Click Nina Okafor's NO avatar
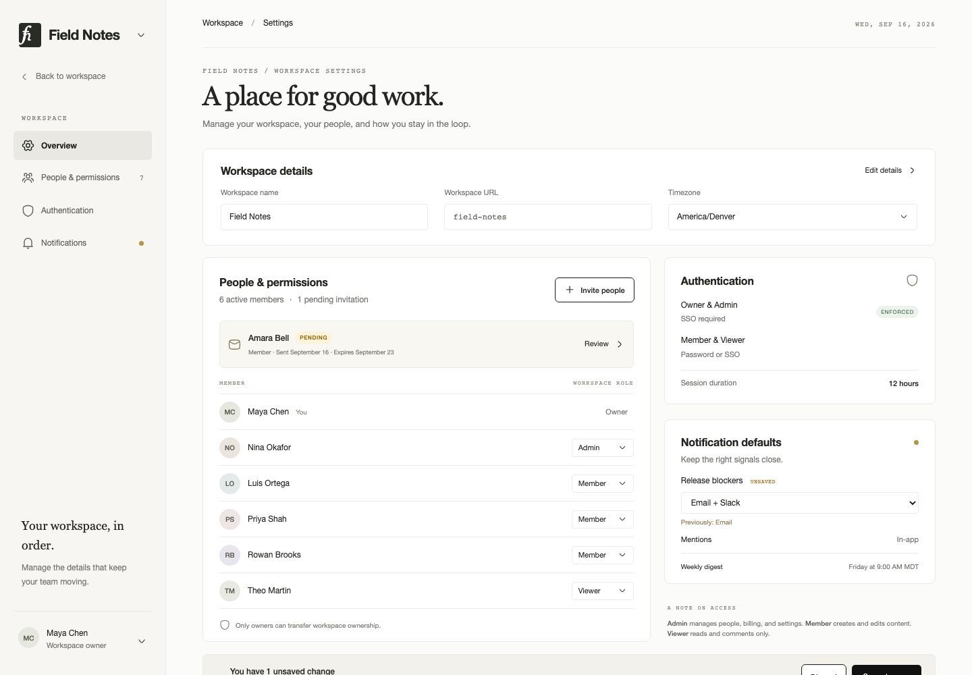The height and width of the screenshot is (675, 972). pos(230,448)
